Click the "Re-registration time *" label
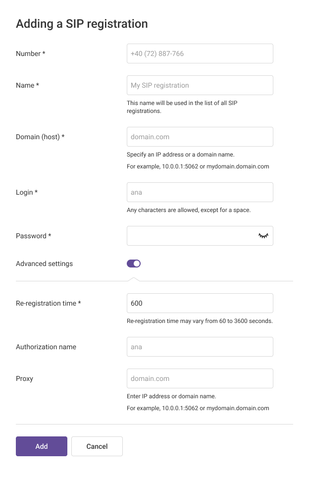Screen dimensions: 309x480 (48, 303)
